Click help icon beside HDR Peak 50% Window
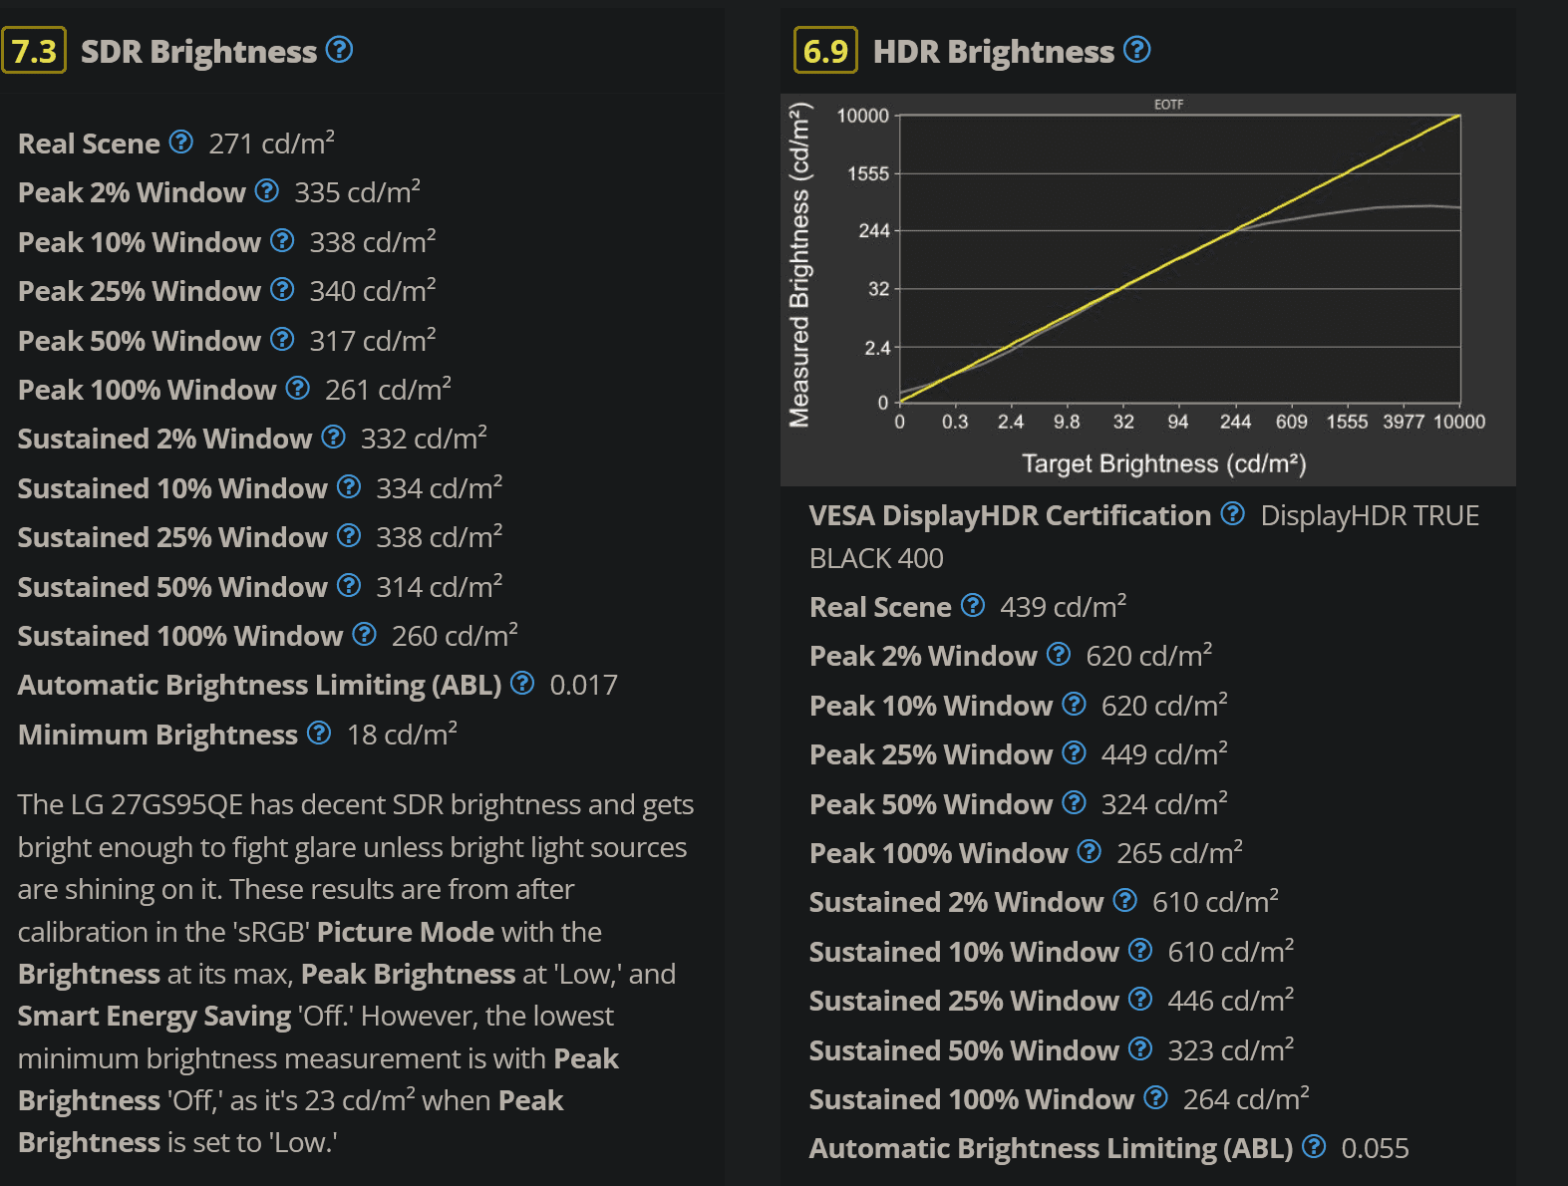Image resolution: width=1568 pixels, height=1186 pixels. (x=1074, y=802)
